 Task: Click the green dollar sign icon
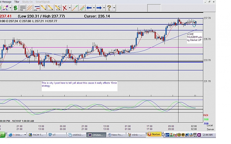coord(16,8)
